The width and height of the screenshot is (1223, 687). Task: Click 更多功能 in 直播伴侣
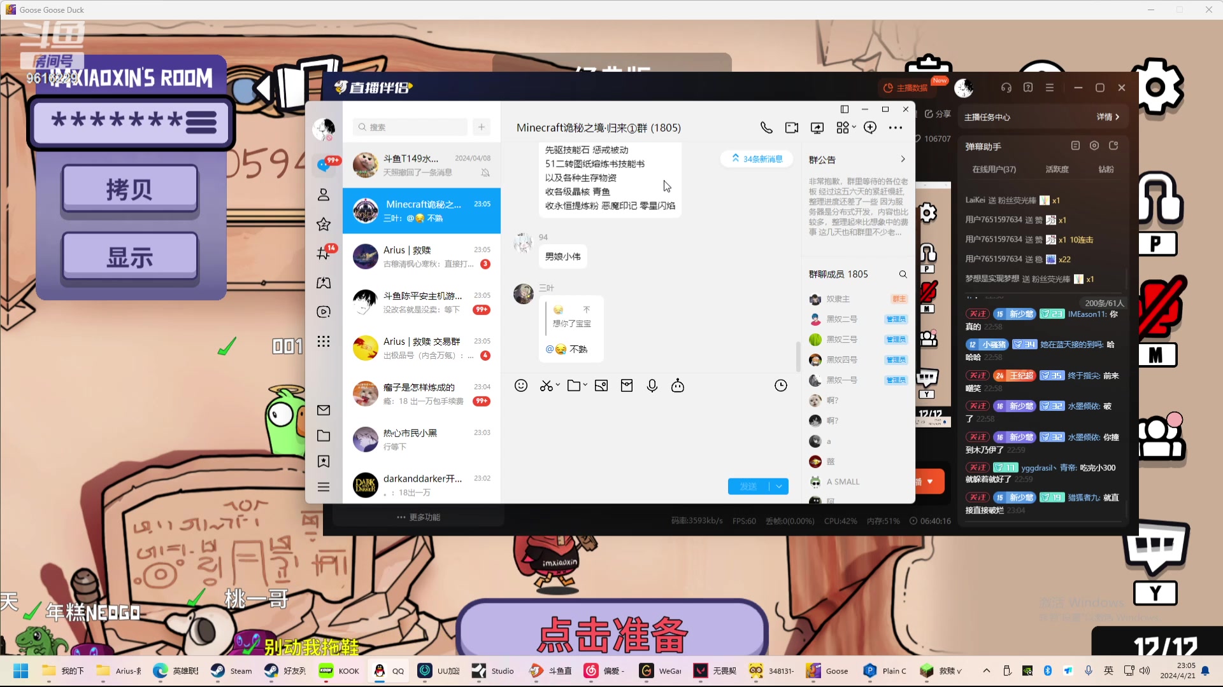(x=418, y=517)
